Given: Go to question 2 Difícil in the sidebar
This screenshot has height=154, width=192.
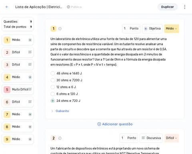Looking at the screenshot, I should click(18, 52).
